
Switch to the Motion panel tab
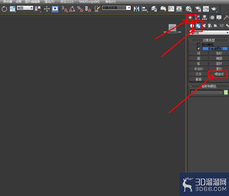click(212, 17)
